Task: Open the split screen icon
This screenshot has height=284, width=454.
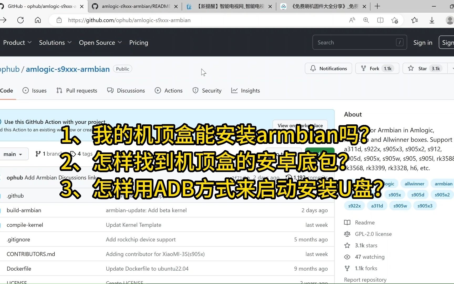Action: pyautogui.click(x=380, y=20)
